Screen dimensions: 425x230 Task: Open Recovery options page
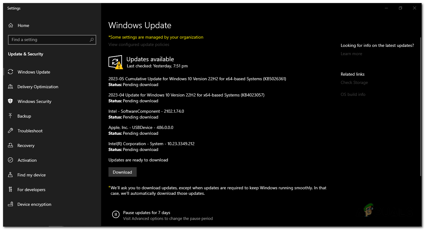[x=26, y=145]
